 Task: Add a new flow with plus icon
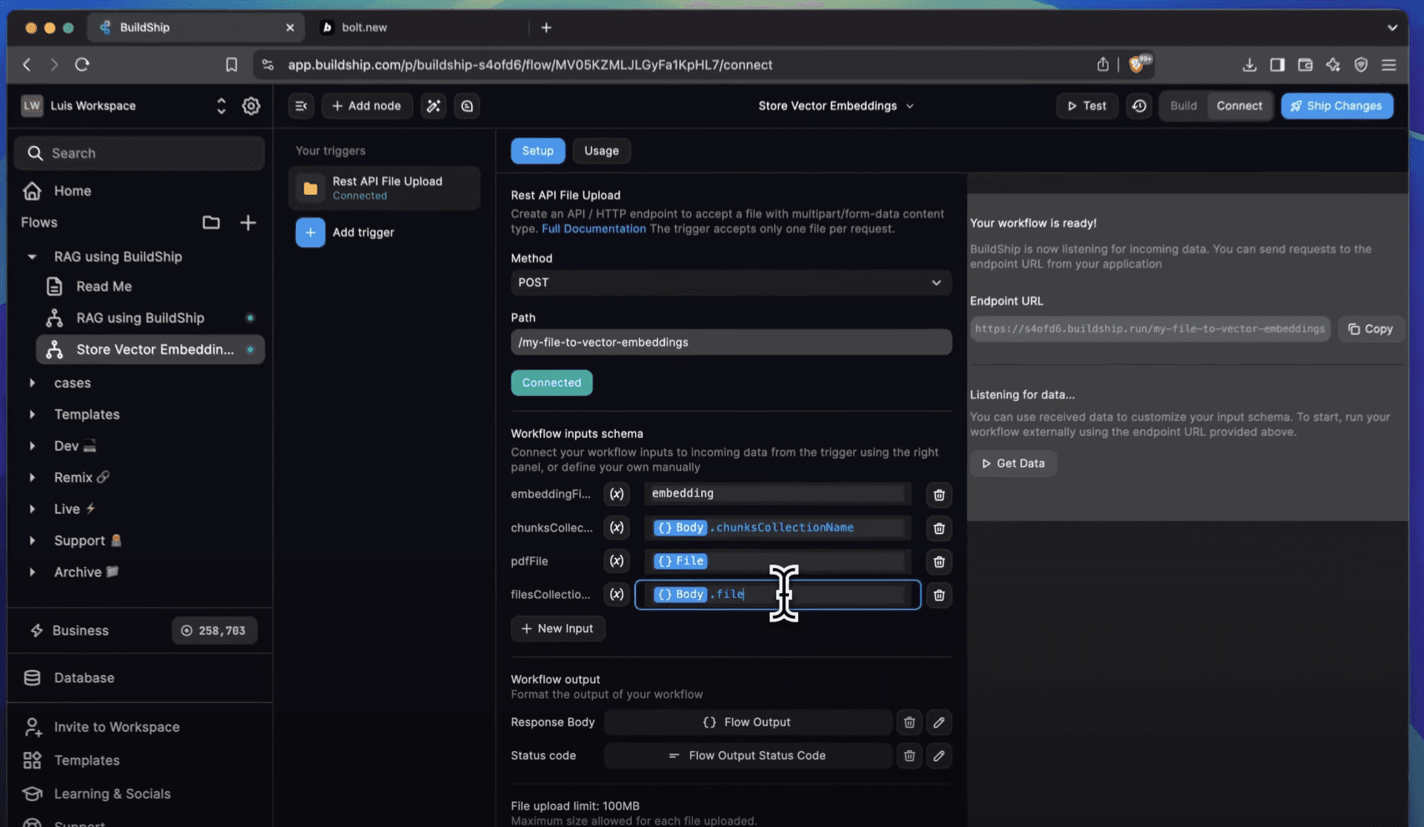click(x=248, y=222)
